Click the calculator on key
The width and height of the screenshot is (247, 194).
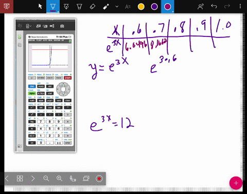coord(32,143)
